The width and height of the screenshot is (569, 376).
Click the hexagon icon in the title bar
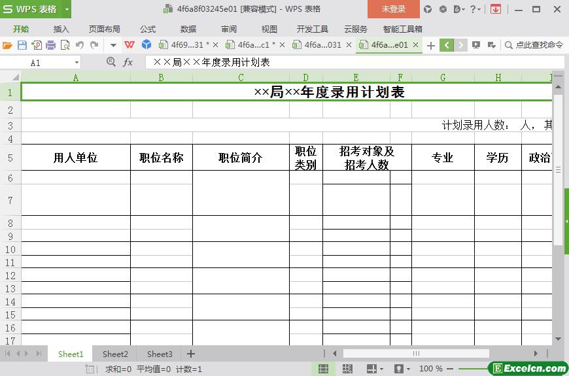pyautogui.click(x=443, y=9)
